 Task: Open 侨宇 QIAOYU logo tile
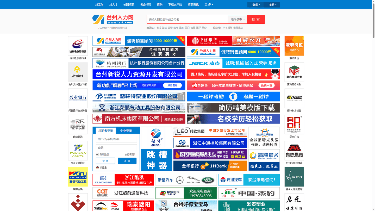tap(157, 137)
